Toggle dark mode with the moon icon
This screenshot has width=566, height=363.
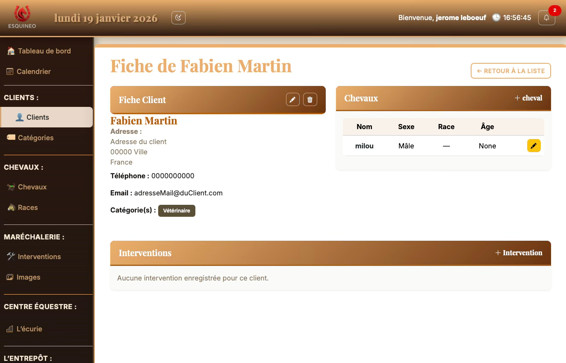point(178,18)
